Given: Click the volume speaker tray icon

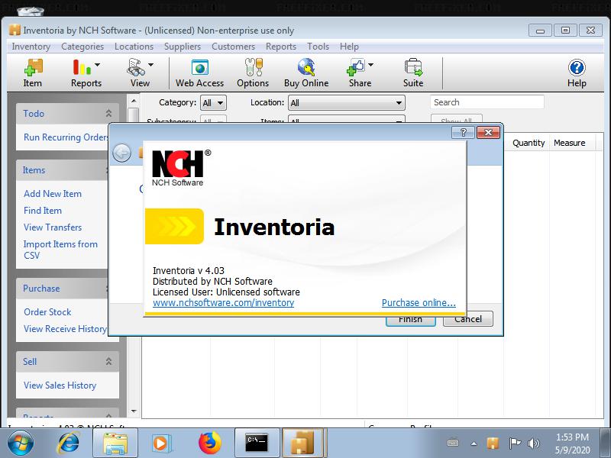Looking at the screenshot, I should point(533,443).
